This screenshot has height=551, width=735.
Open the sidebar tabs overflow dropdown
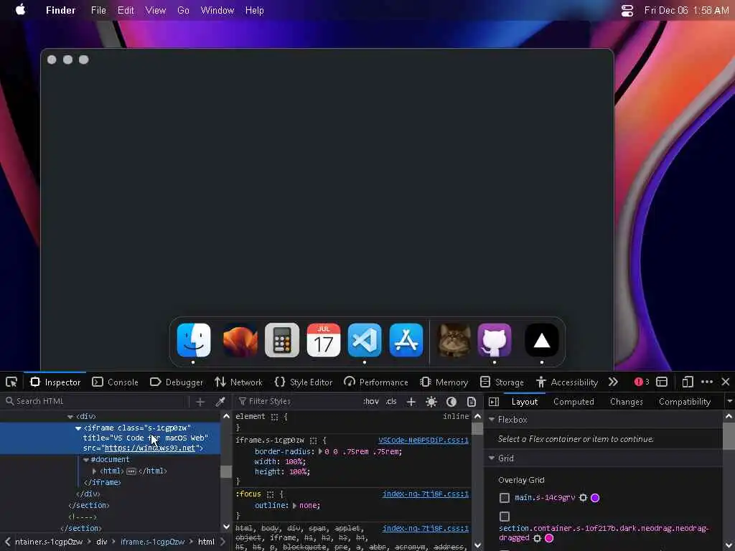[x=729, y=402]
